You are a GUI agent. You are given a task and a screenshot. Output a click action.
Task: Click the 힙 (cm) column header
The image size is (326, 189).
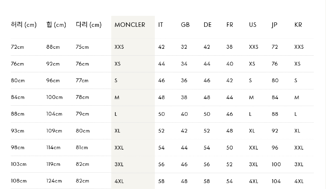pyautogui.click(x=56, y=25)
